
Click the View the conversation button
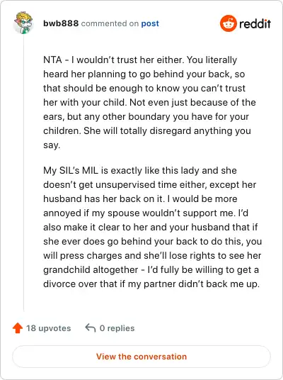141,357
